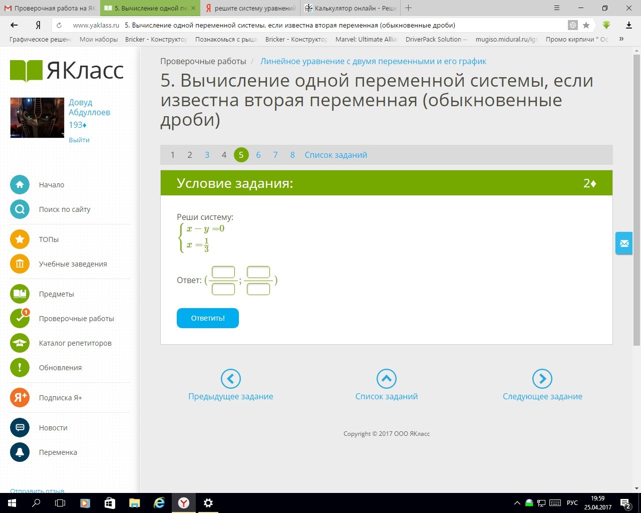Go to task number 3

(207, 155)
